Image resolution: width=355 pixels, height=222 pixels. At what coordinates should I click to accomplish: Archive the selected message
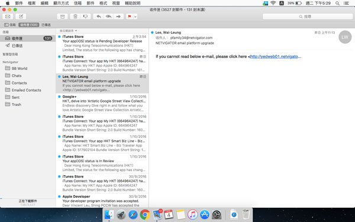pyautogui.click(x=62, y=17)
